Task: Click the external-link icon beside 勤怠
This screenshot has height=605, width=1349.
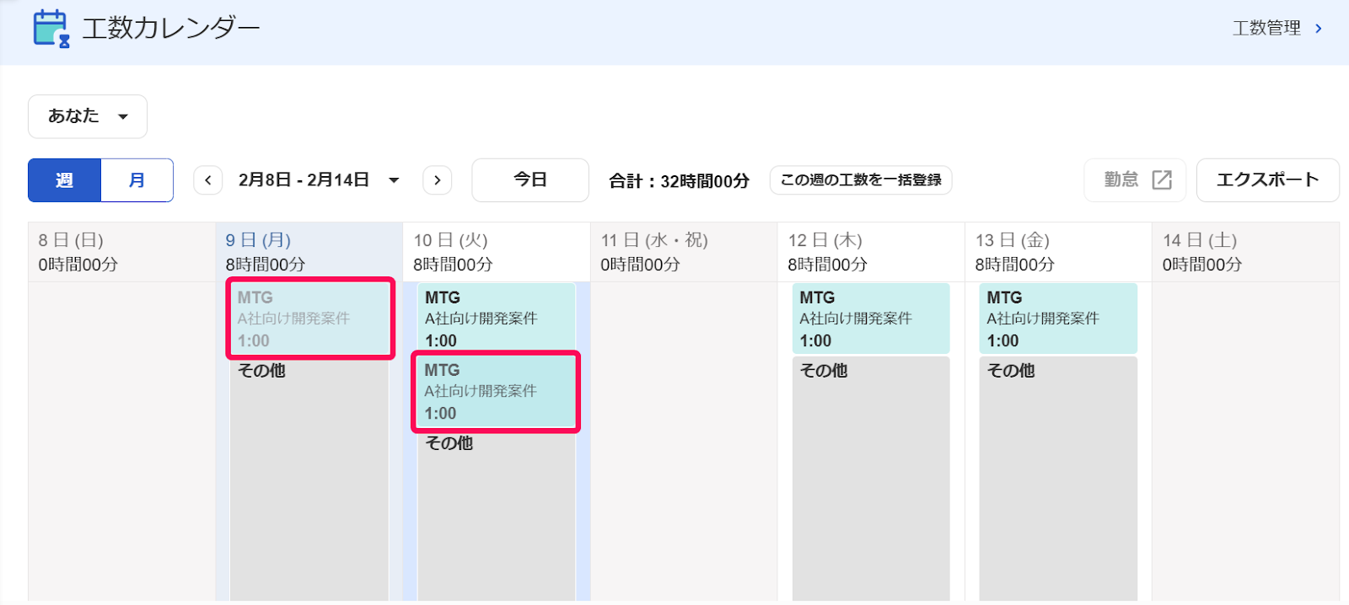Action: tap(1162, 179)
